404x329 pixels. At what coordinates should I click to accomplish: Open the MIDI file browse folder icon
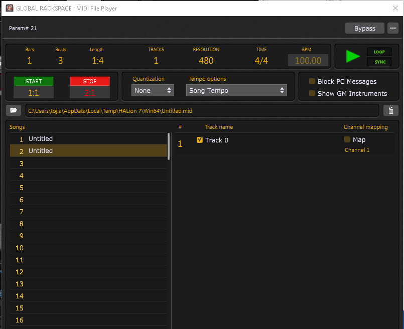coord(14,110)
